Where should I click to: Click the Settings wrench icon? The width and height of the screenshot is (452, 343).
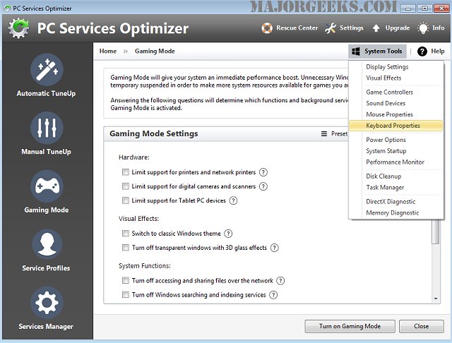[x=331, y=28]
